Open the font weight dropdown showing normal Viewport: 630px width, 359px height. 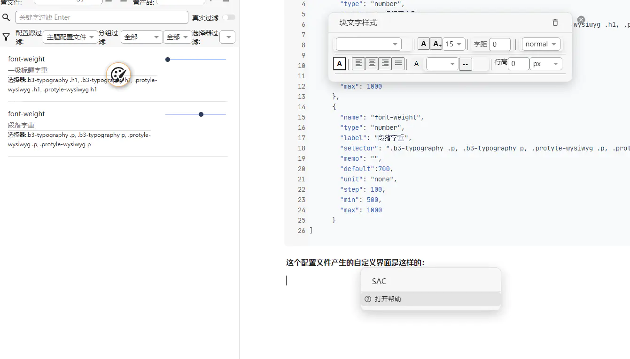(541, 44)
